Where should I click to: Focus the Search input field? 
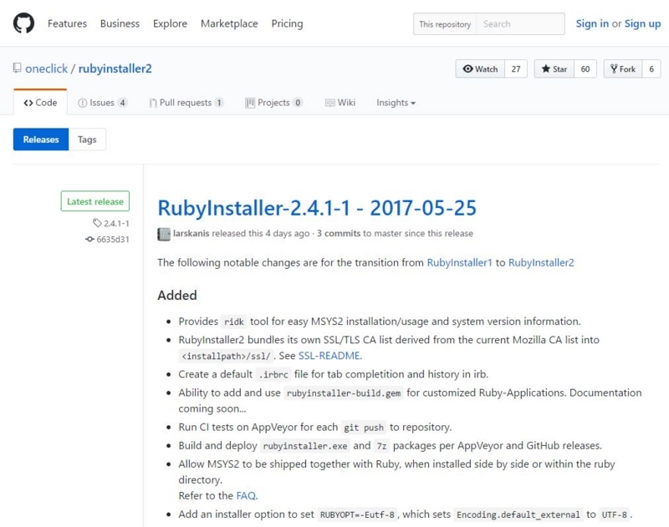coord(520,24)
